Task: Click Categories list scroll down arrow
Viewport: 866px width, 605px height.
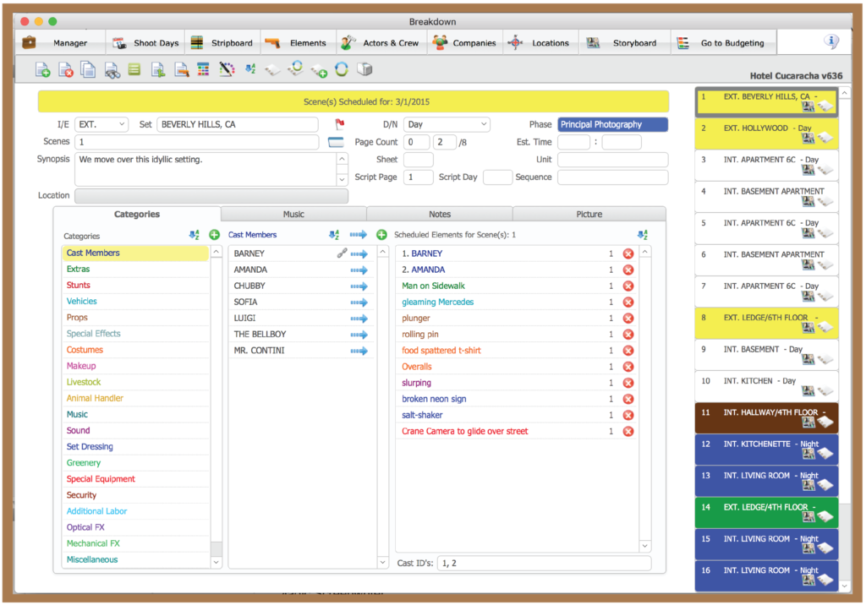Action: 216,562
